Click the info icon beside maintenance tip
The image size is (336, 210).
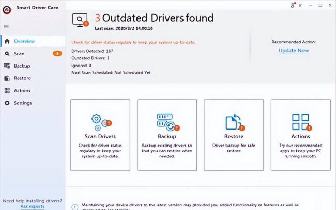click(74, 207)
